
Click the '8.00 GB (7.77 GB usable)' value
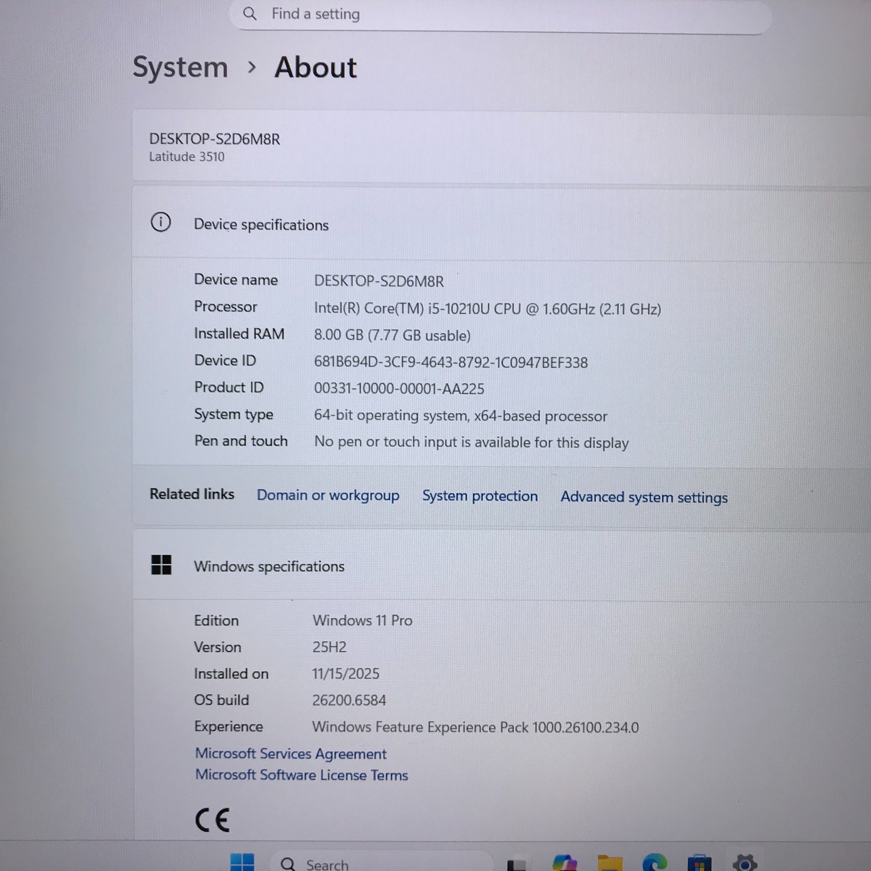coord(392,335)
